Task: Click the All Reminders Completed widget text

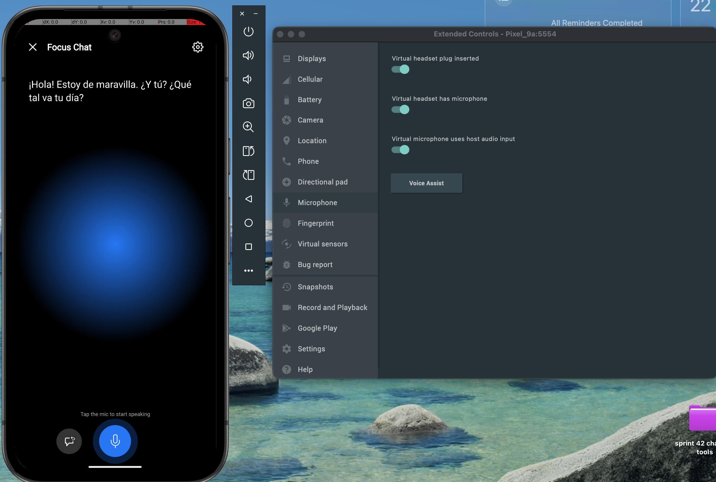Action: pyautogui.click(x=597, y=23)
